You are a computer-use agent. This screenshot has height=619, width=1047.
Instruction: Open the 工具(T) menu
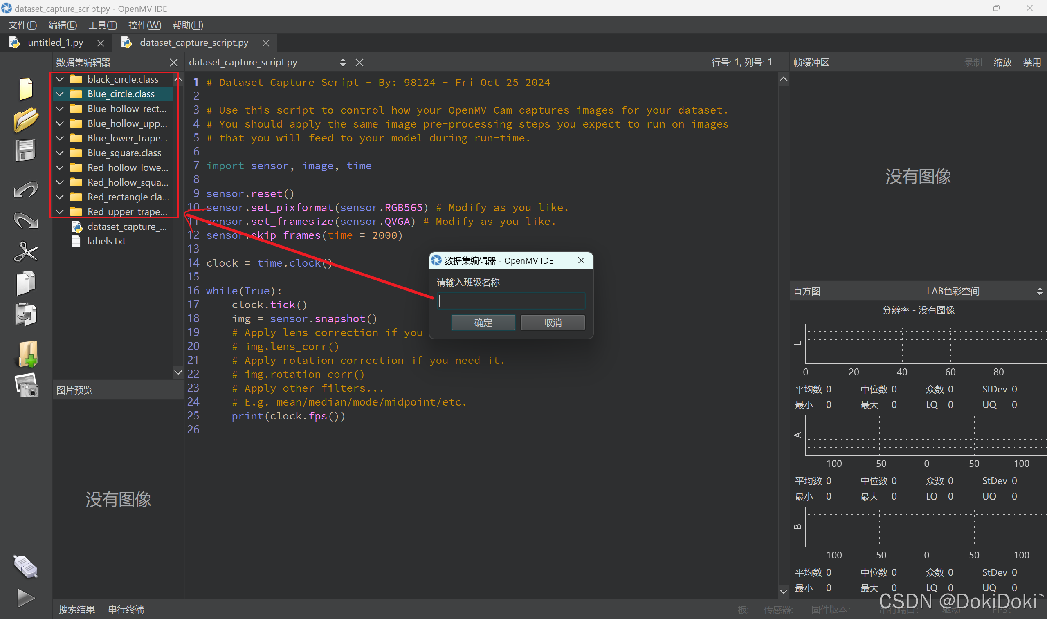103,25
